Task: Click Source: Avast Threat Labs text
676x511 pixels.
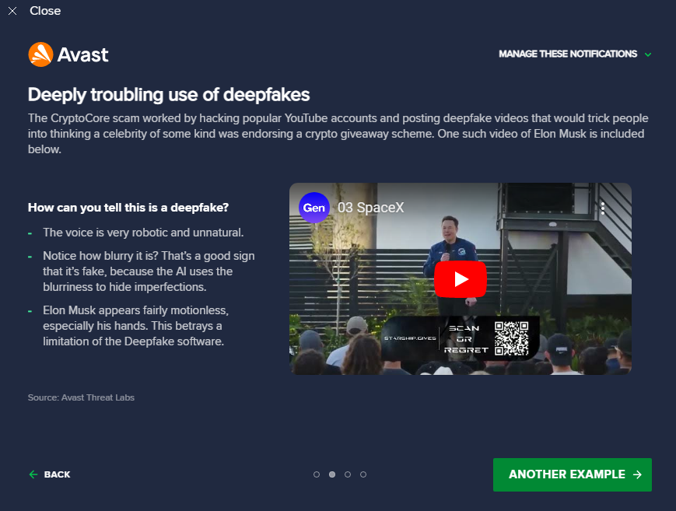Action: pos(81,397)
